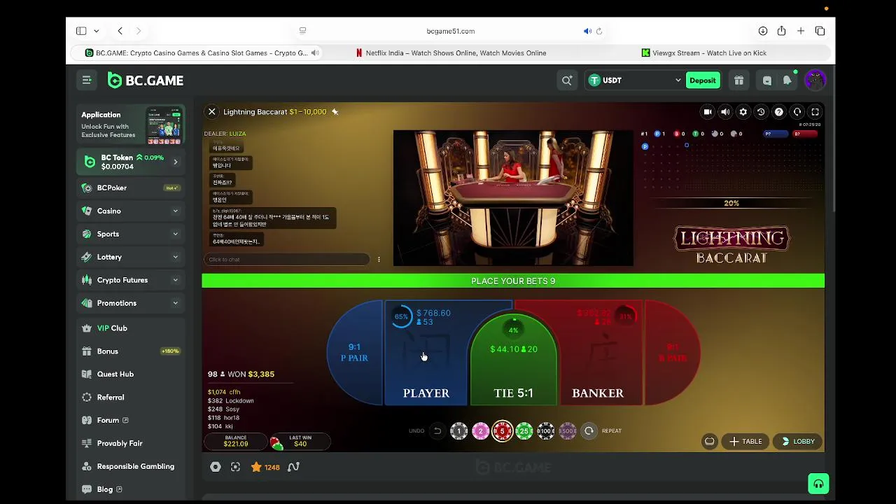The height and width of the screenshot is (504, 896).
Task: Open game history clock icon
Action: [x=761, y=112]
